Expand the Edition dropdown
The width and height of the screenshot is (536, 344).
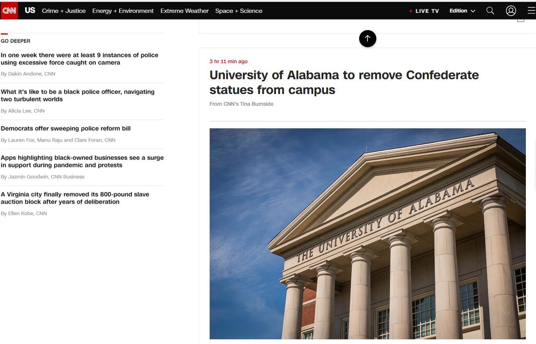462,11
